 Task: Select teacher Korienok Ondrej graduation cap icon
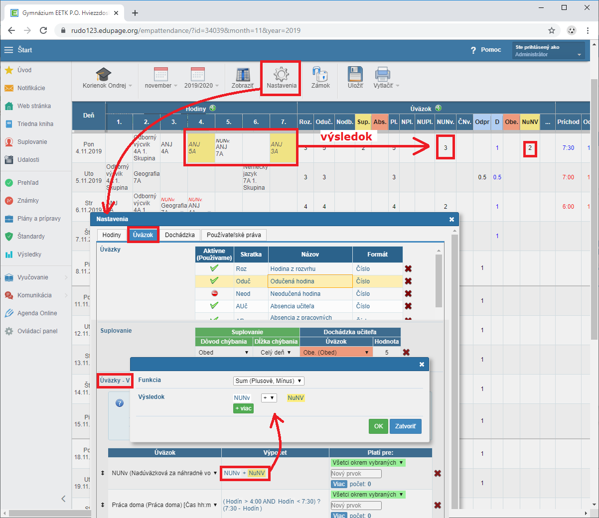(x=104, y=74)
